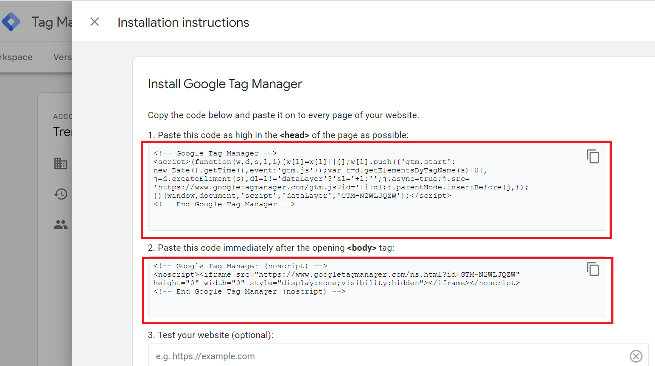Click inside the head script code box

[377, 187]
